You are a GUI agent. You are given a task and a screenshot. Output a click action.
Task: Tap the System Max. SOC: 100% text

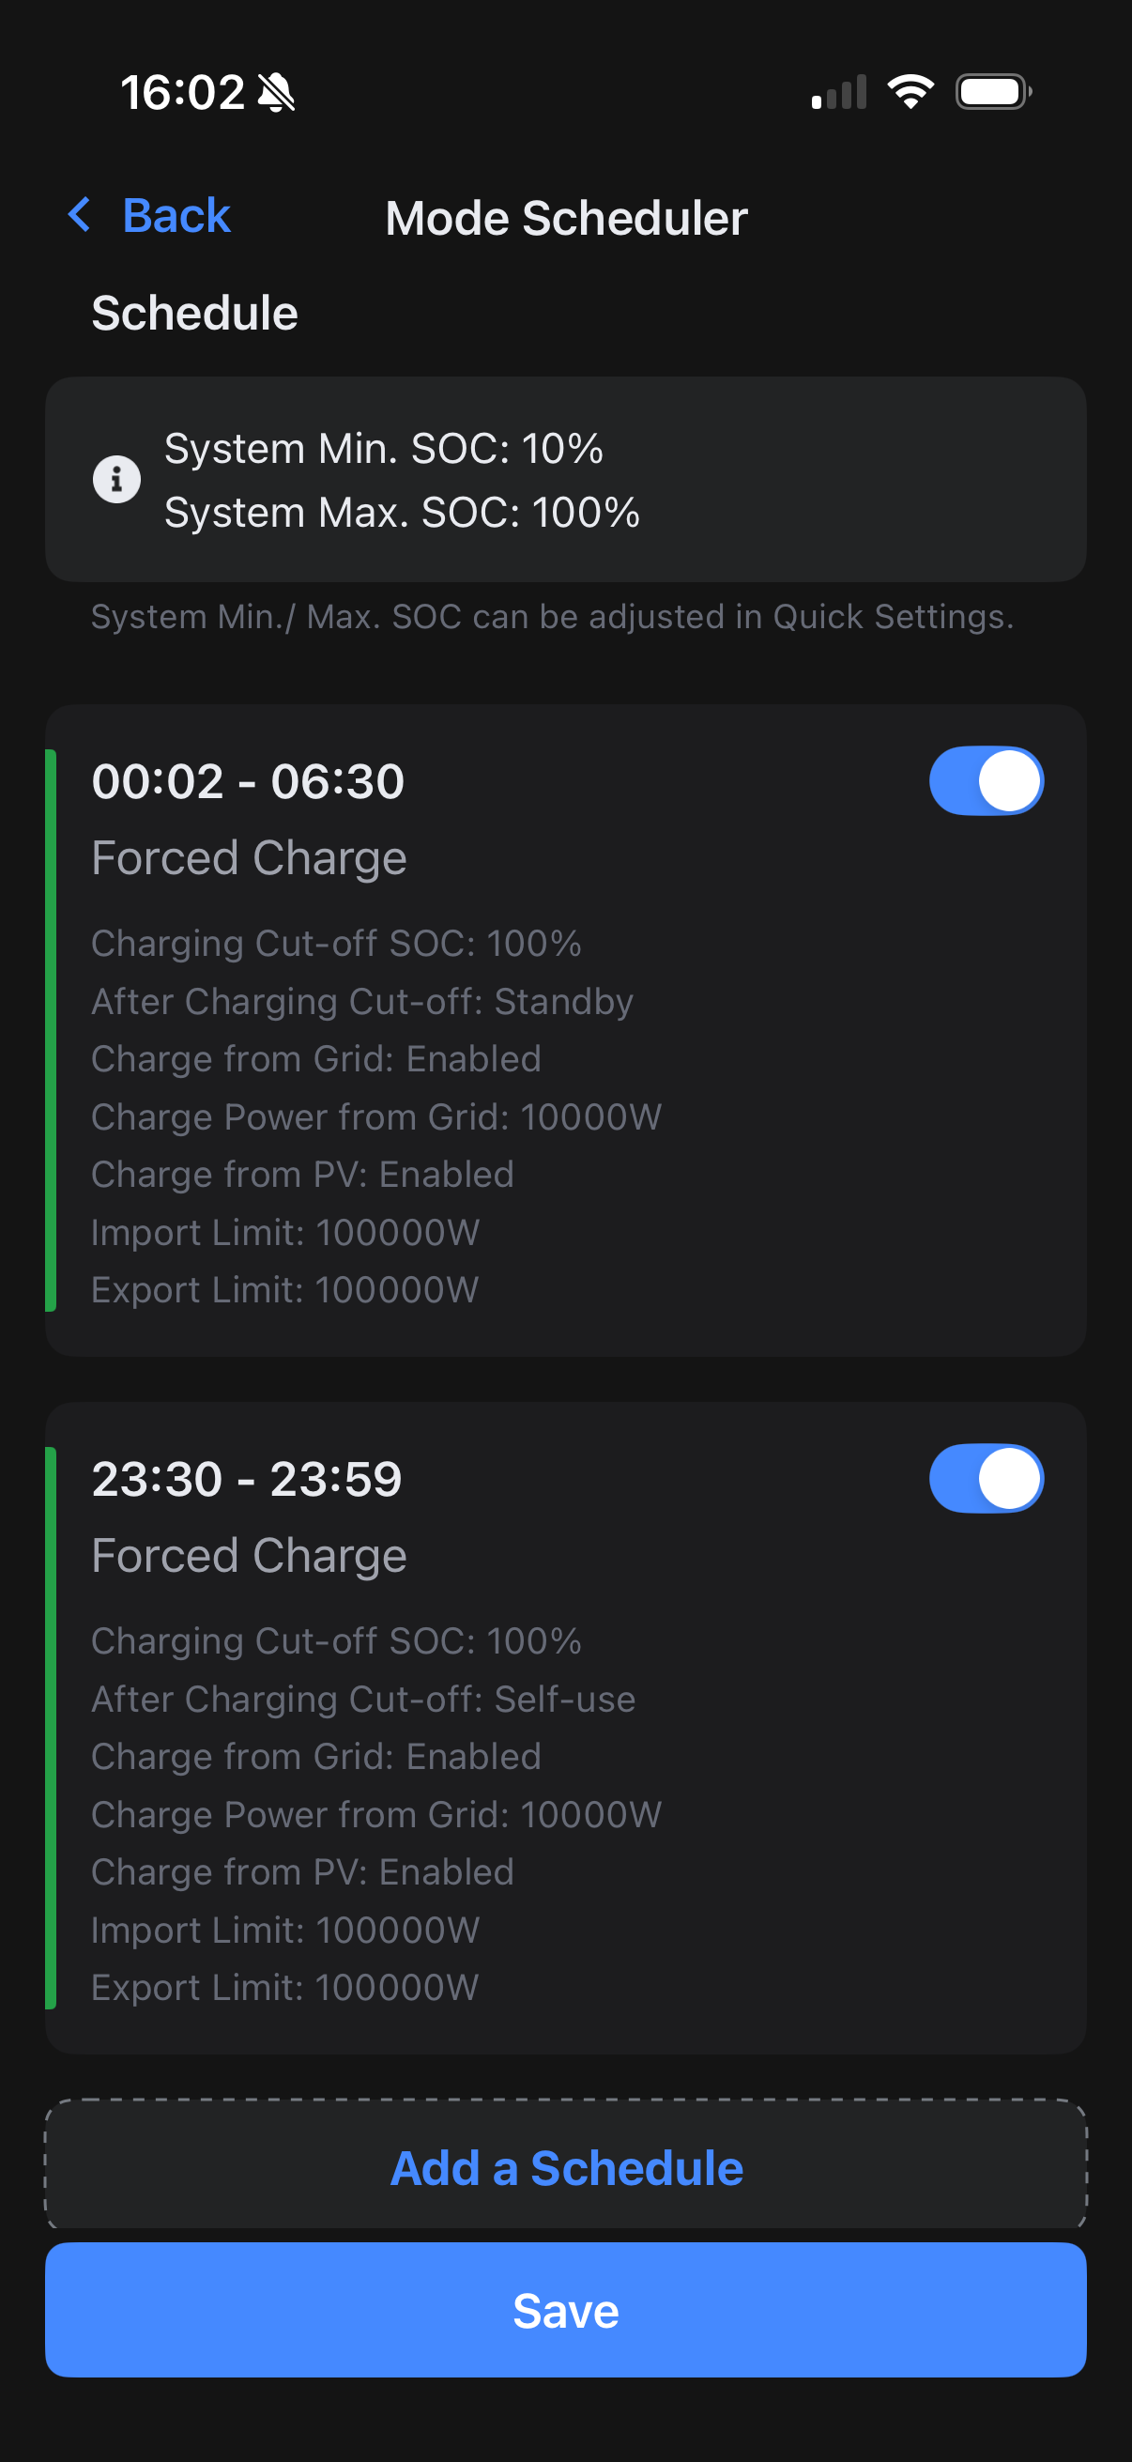pos(402,513)
